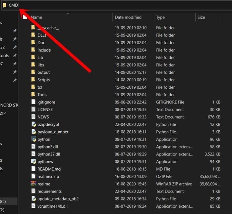Click the README.md file icon
This screenshot has height=214, width=232.
pyautogui.click(x=33, y=169)
